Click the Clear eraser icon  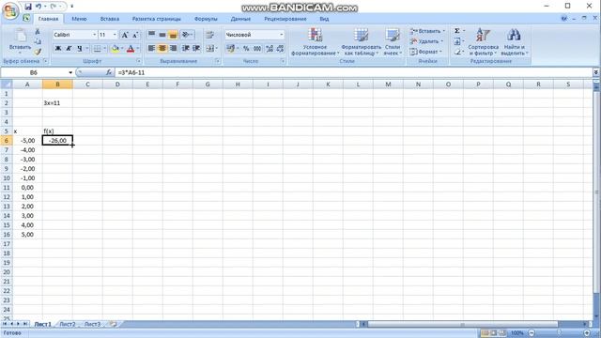(457, 52)
